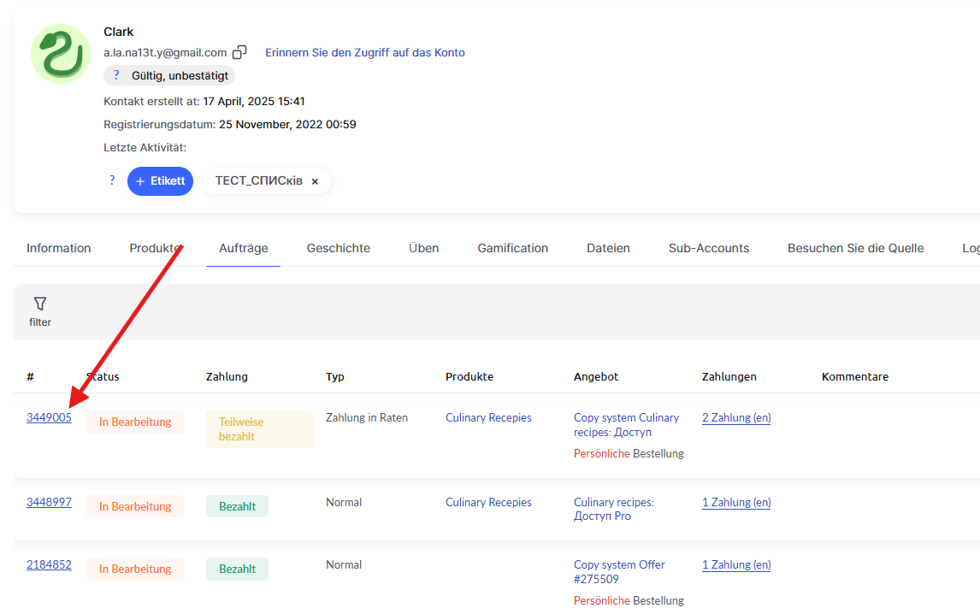Open order number 3449005
Viewport: 980px width, 608px height.
(49, 417)
